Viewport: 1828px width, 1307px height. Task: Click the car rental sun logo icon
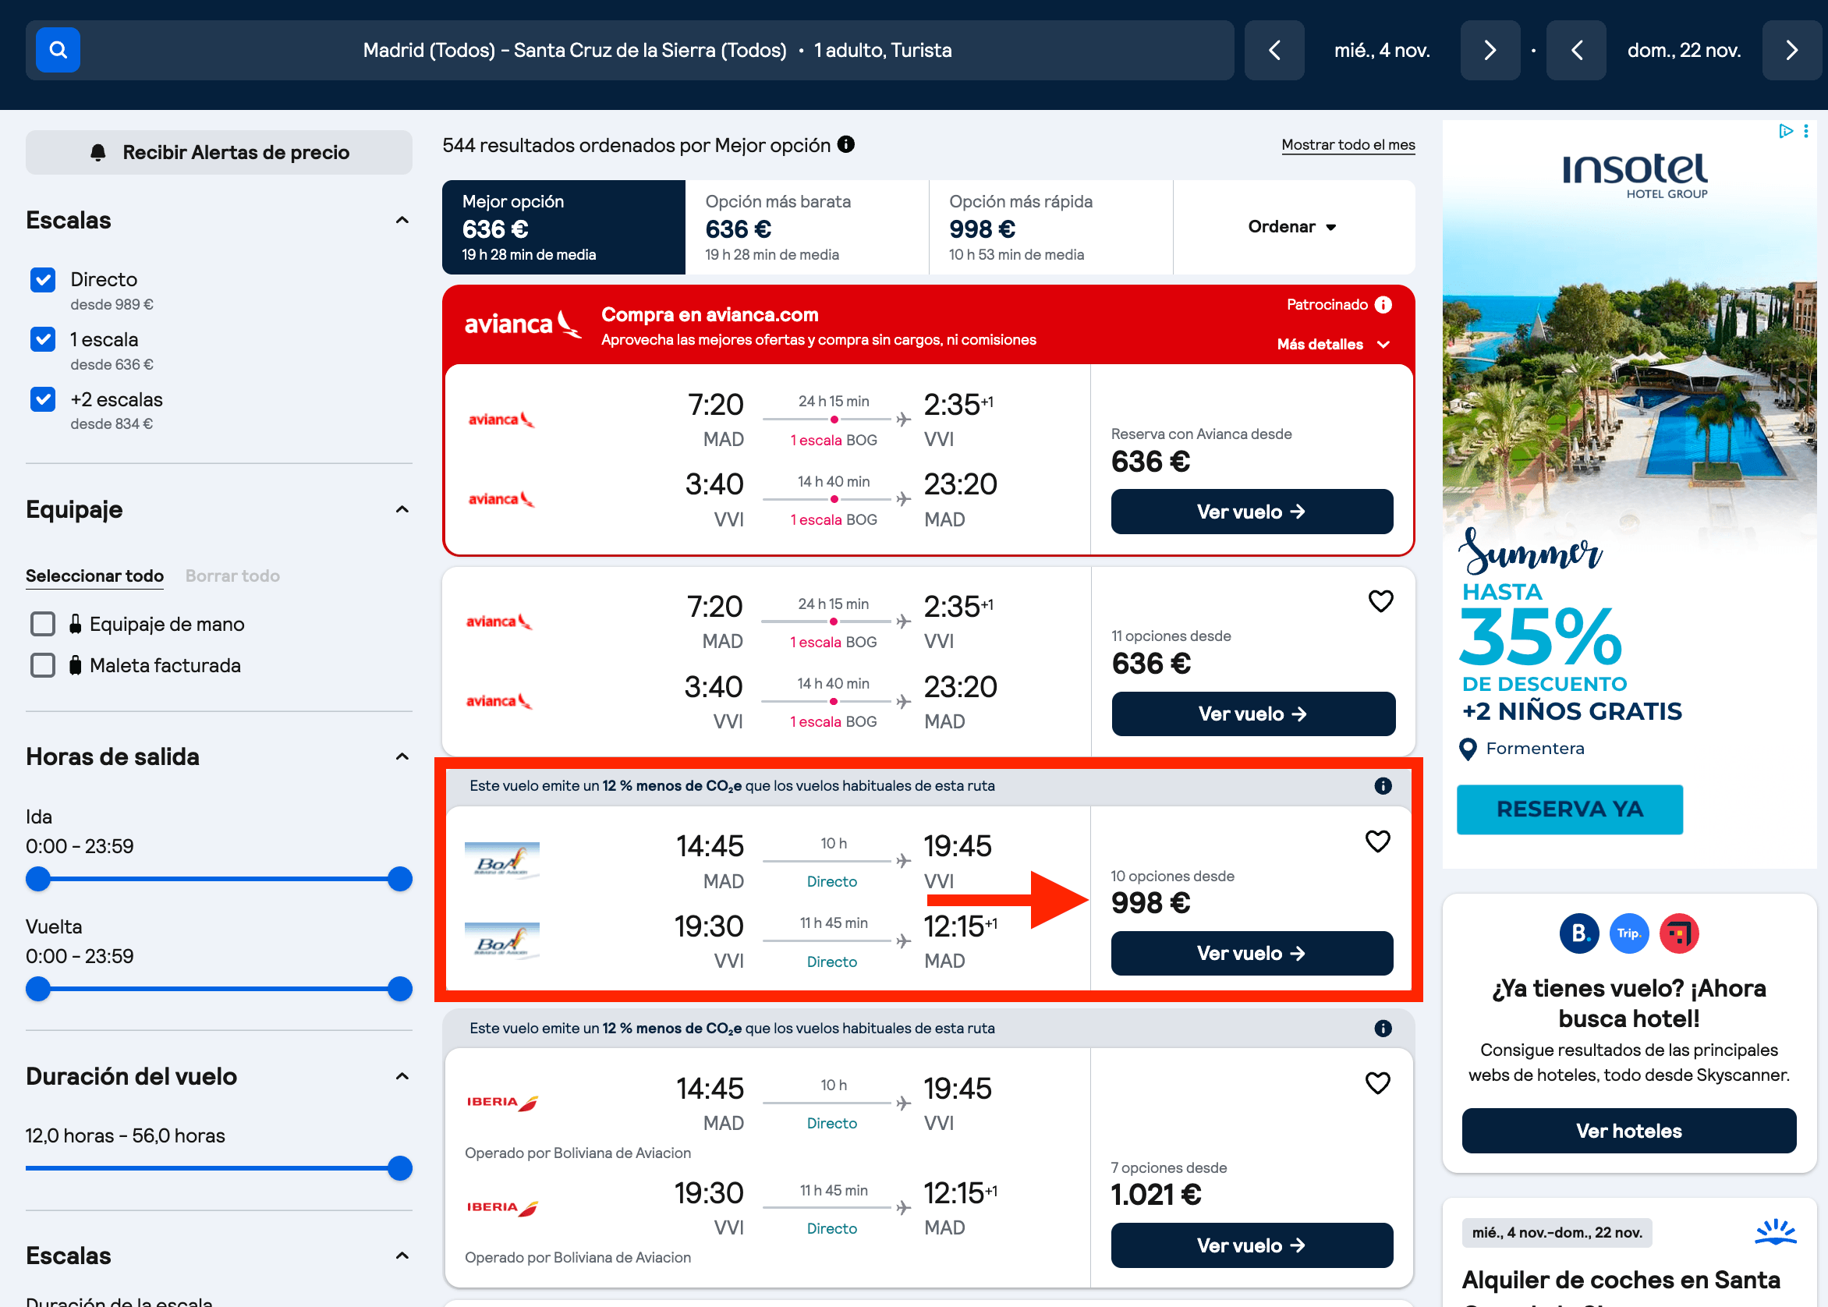point(1776,1232)
